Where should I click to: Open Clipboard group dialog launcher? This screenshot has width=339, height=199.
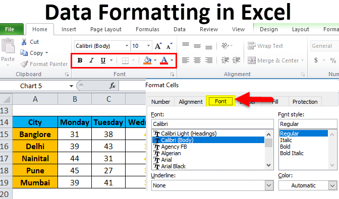67,75
